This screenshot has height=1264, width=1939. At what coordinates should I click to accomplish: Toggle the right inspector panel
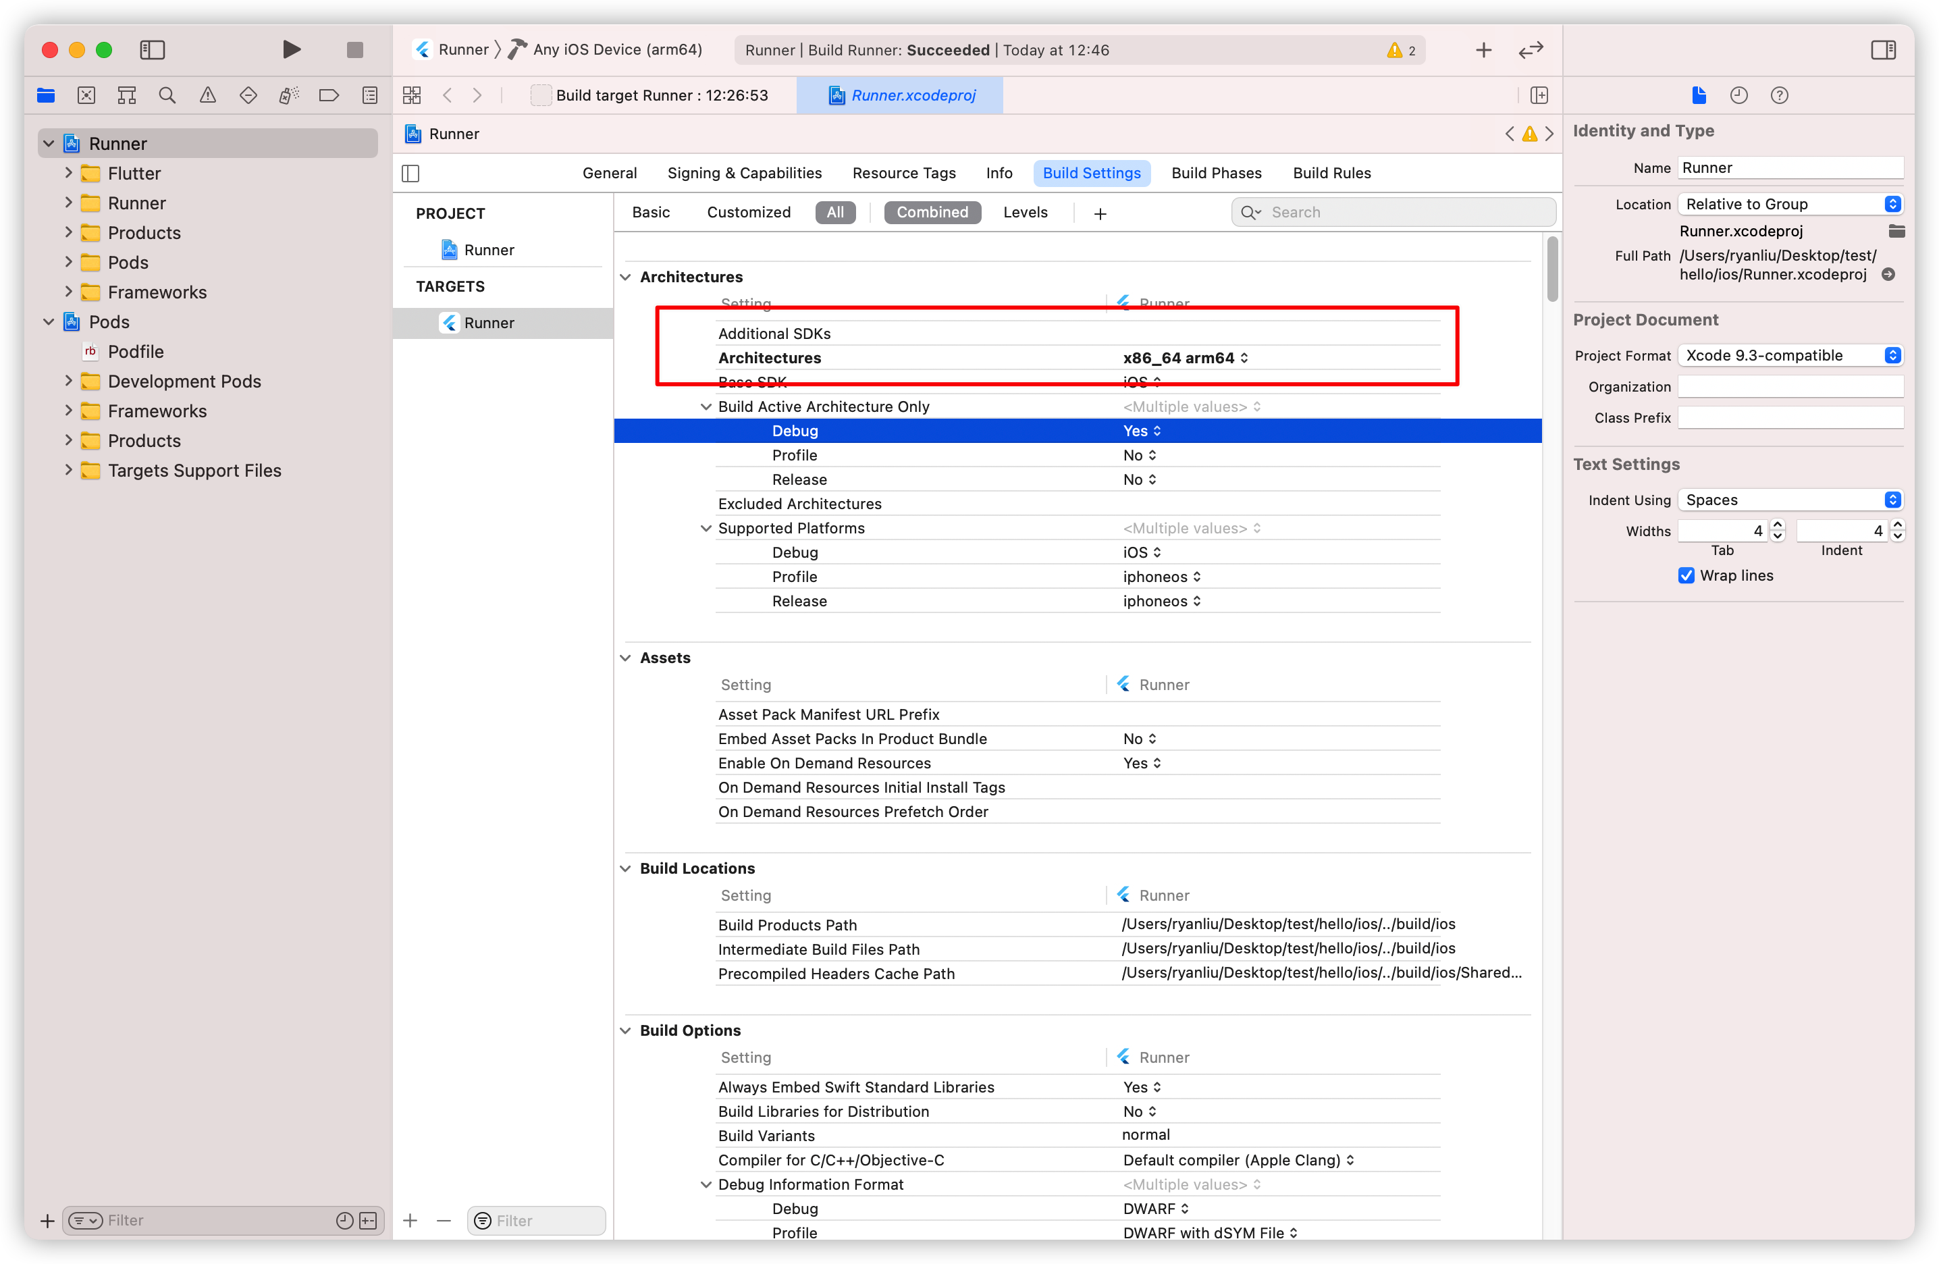tap(1883, 50)
